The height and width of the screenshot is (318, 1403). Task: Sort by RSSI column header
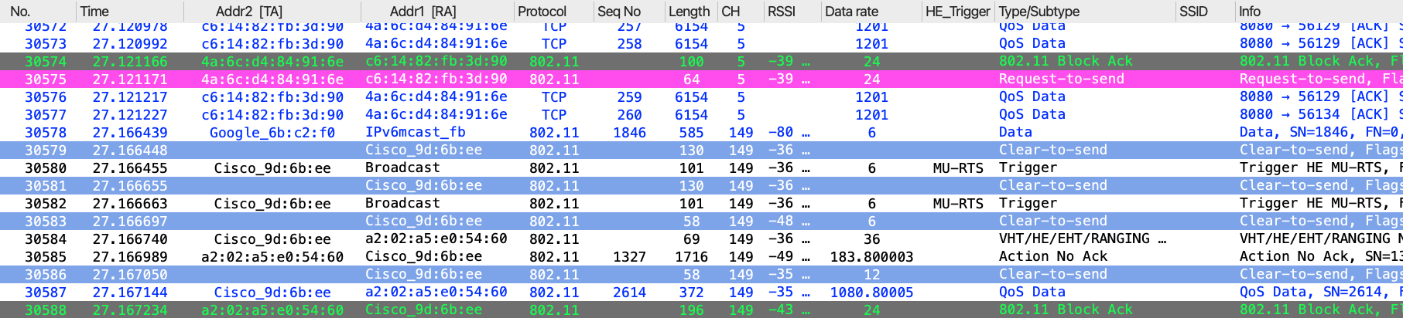[x=781, y=12]
